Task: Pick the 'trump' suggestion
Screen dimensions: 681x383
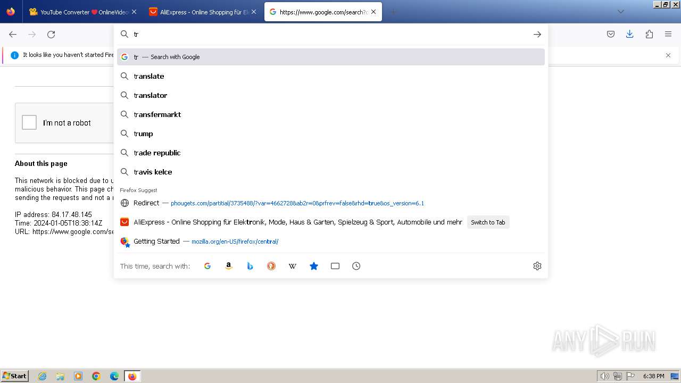Action: tap(331, 134)
